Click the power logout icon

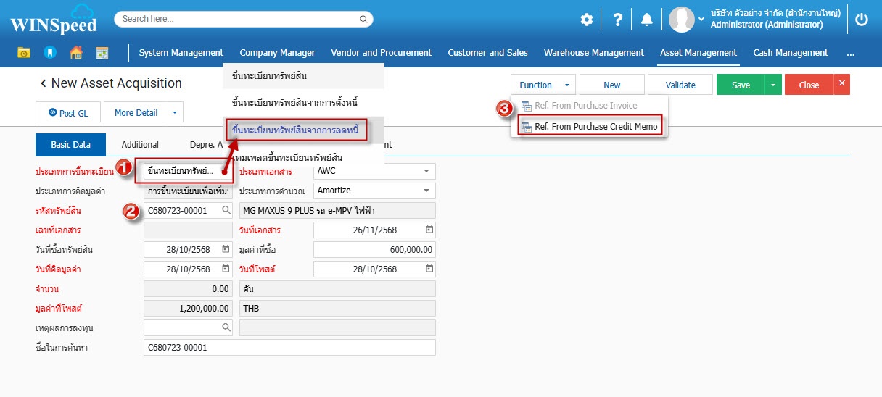(861, 20)
